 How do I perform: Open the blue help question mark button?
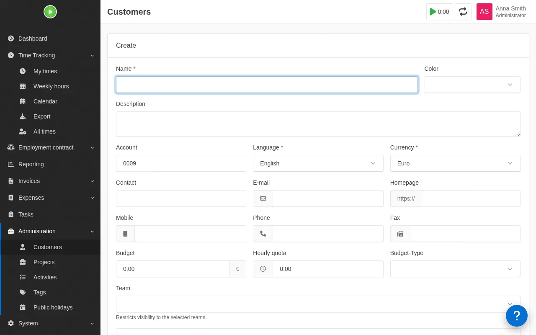[x=517, y=316]
